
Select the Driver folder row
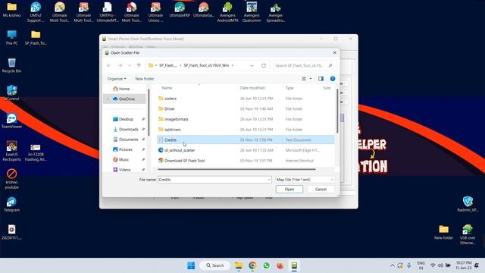coord(246,108)
